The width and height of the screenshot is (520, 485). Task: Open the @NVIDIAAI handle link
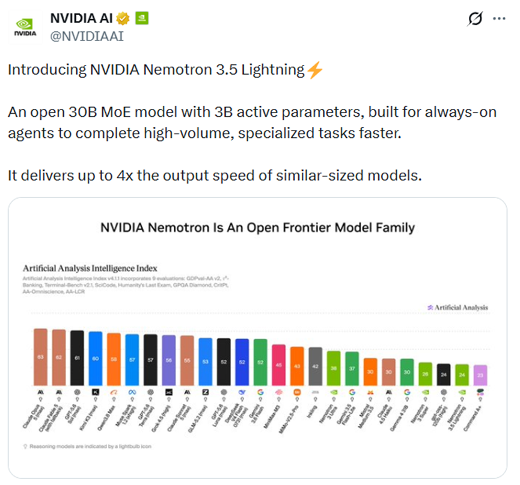click(x=87, y=36)
